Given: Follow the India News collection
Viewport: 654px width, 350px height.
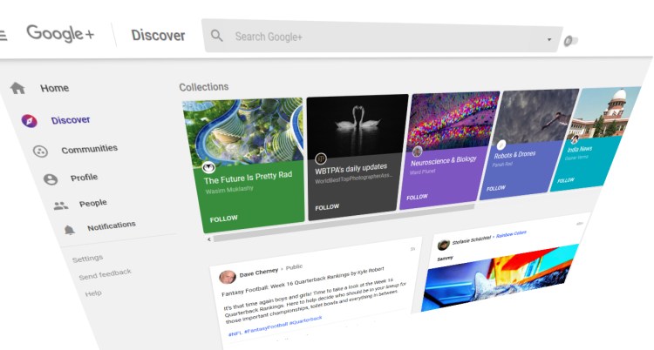Looking at the screenshot, I should 566,180.
